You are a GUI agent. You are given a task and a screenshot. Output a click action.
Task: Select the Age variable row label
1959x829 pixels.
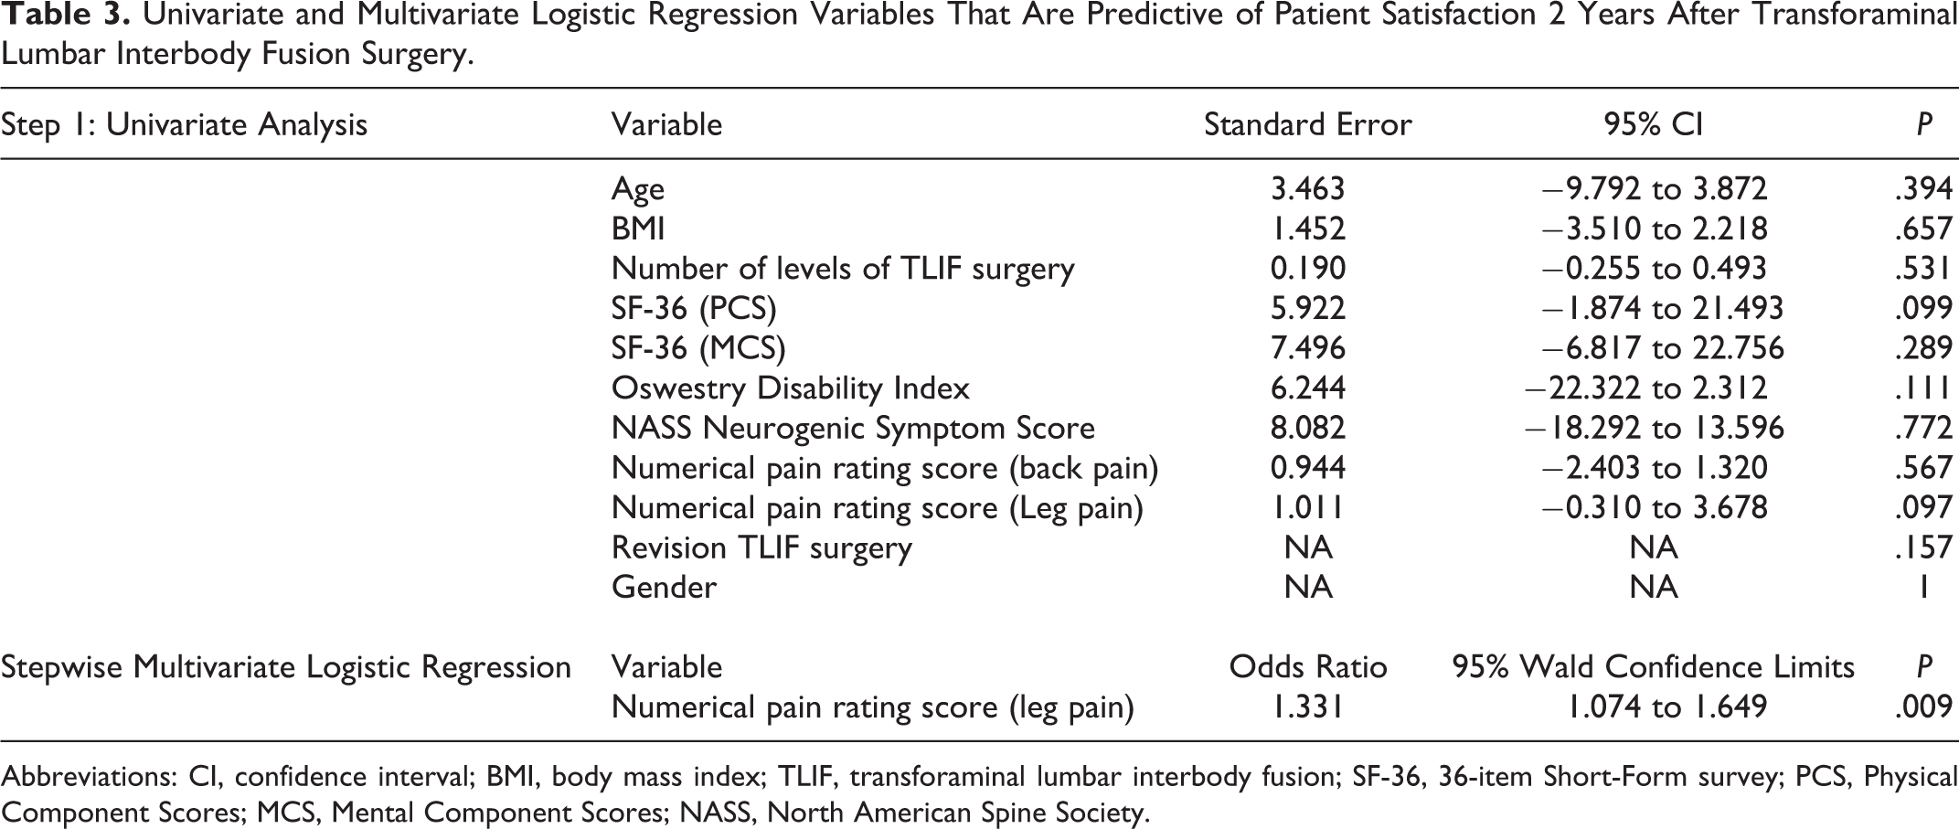click(637, 189)
